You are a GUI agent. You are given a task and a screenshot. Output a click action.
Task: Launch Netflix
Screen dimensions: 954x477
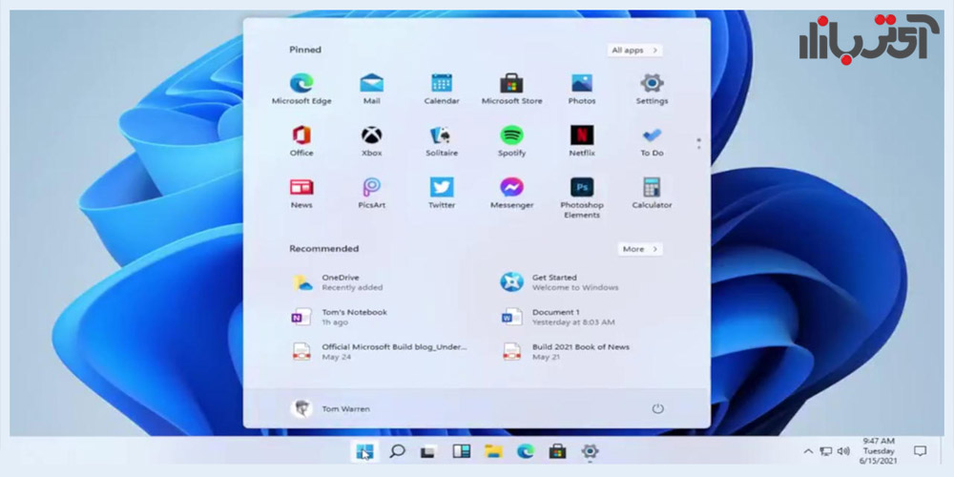click(582, 141)
